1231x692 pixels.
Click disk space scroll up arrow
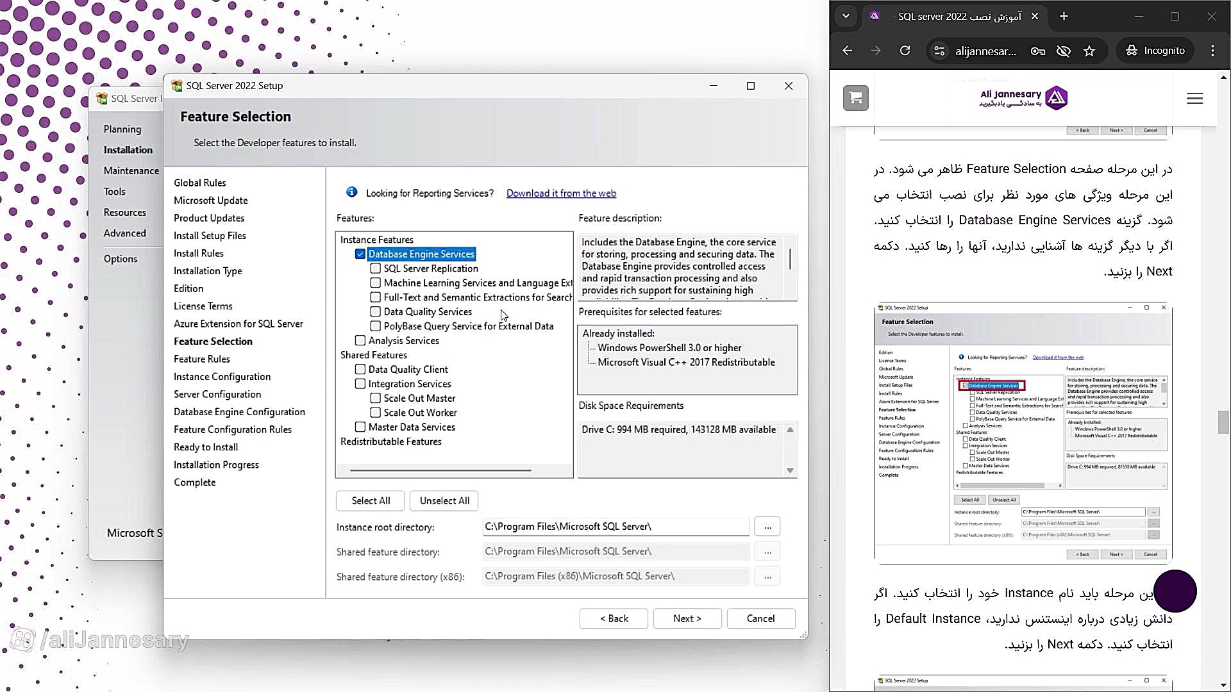pos(790,430)
